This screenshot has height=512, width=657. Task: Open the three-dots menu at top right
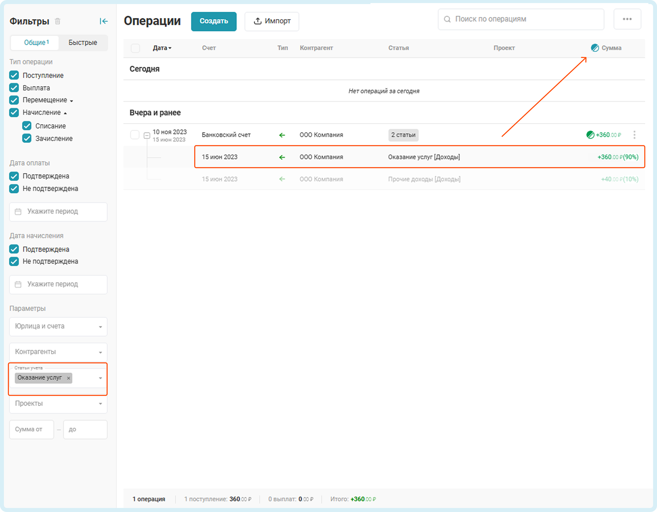click(x=627, y=19)
